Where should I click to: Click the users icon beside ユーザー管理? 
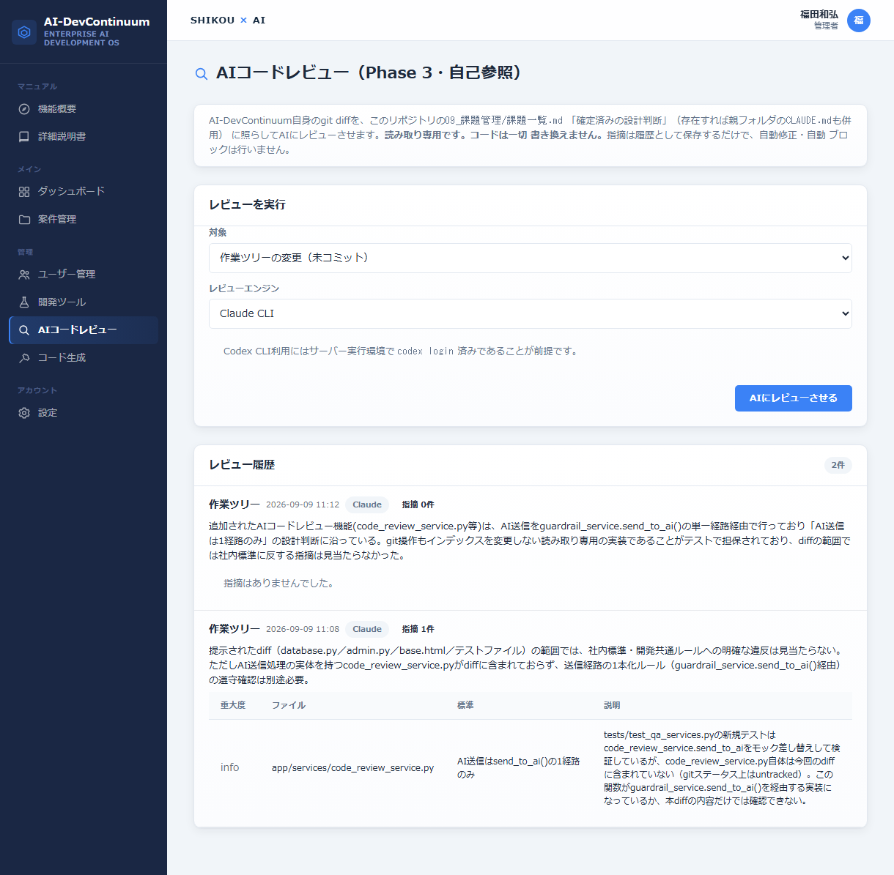point(24,275)
